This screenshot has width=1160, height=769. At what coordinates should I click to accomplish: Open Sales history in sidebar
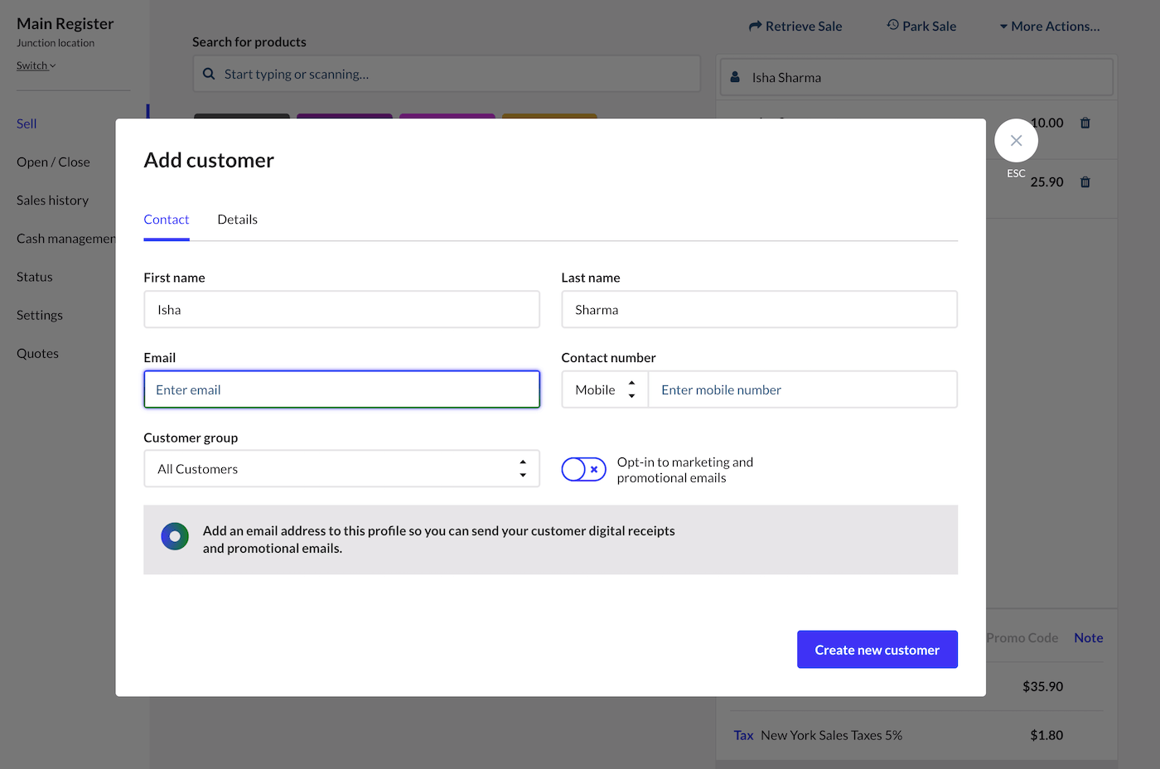(52, 201)
